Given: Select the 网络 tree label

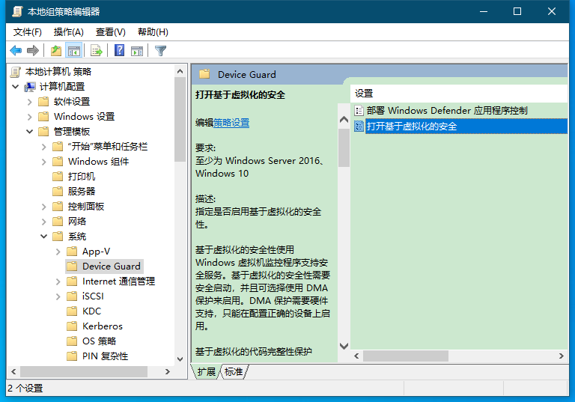Looking at the screenshot, I should (x=77, y=221).
